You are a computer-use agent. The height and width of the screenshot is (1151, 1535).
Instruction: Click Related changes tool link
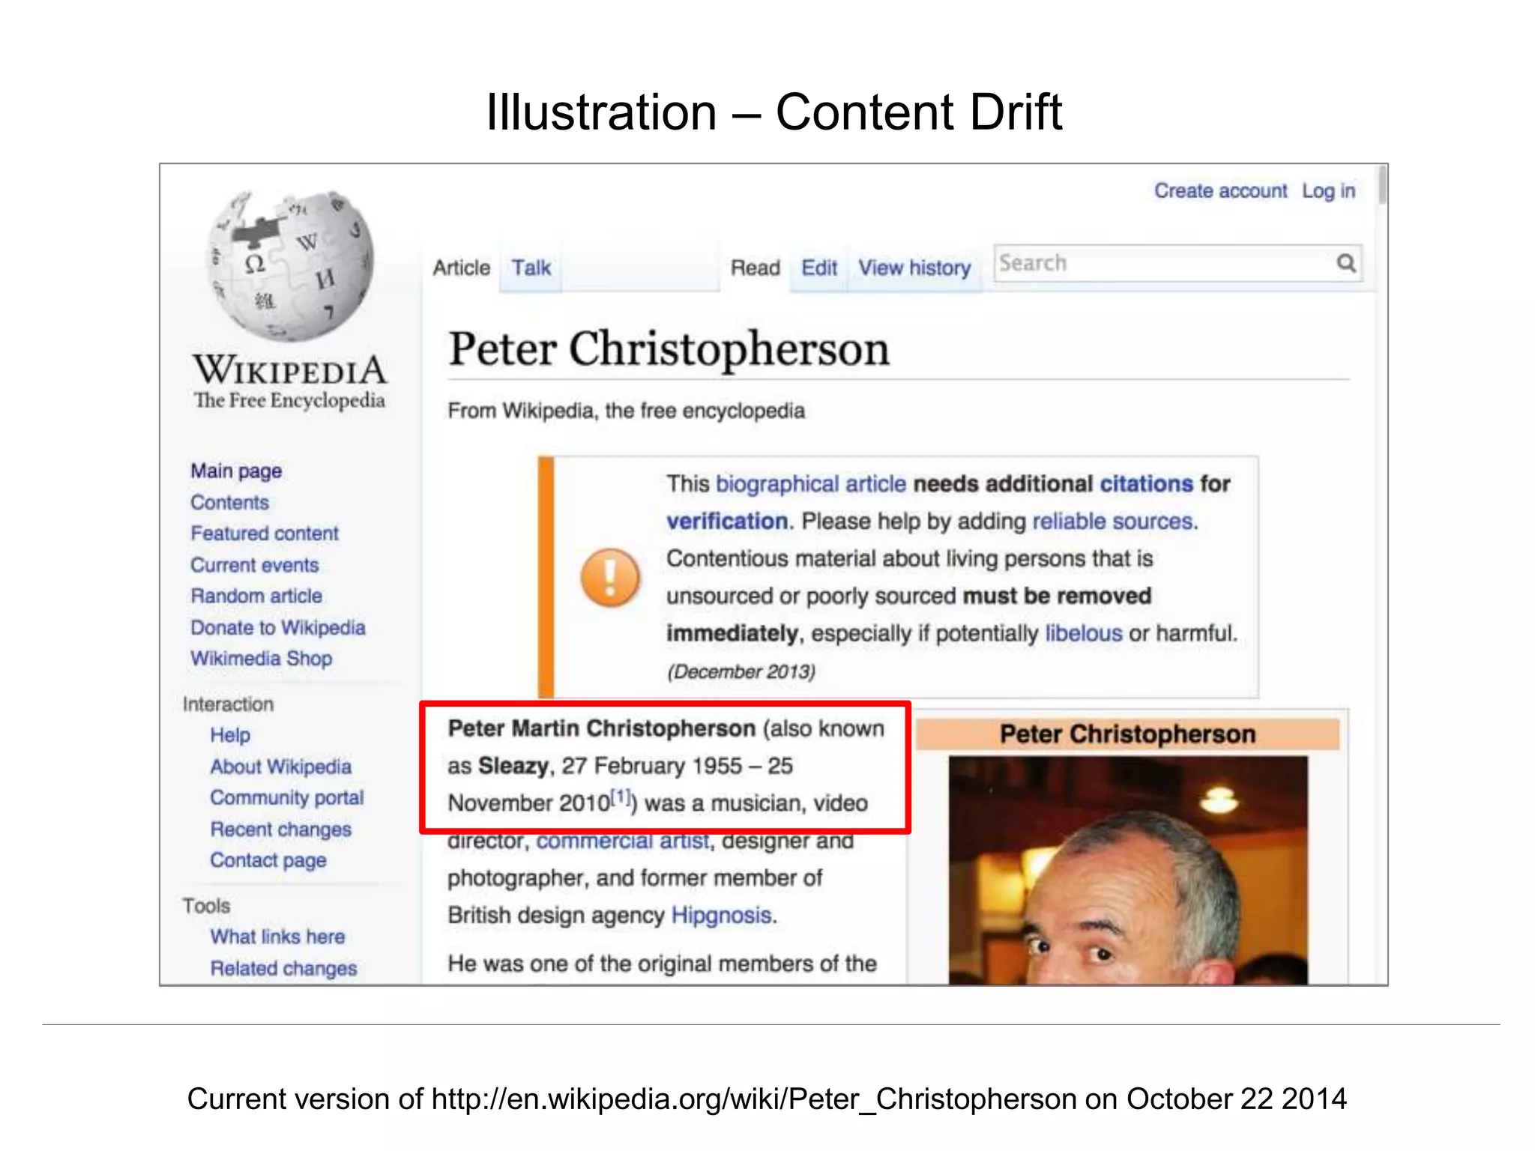[x=283, y=968]
